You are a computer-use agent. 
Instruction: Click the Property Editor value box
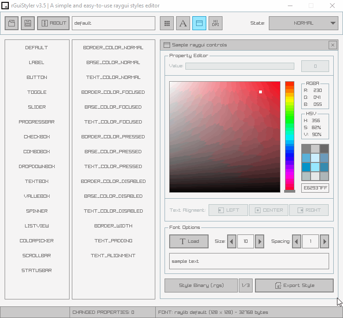pyautogui.click(x=315, y=66)
